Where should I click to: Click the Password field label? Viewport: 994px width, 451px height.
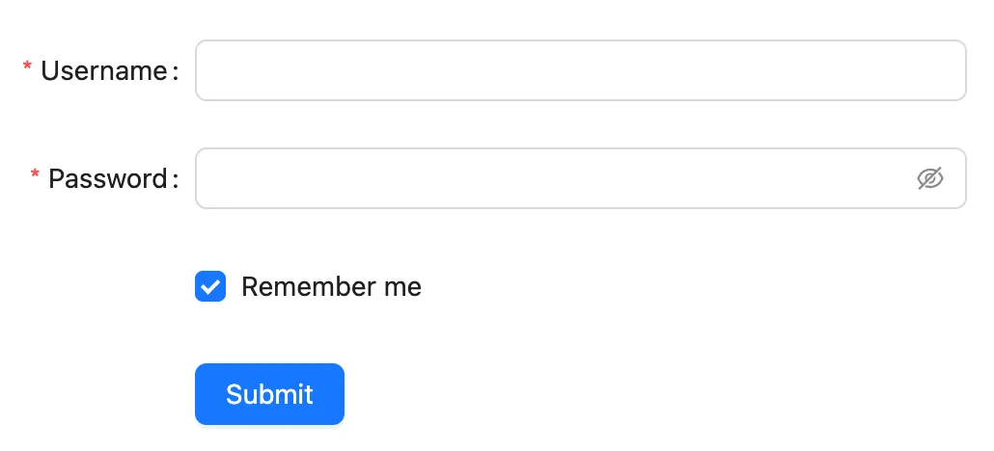[108, 178]
